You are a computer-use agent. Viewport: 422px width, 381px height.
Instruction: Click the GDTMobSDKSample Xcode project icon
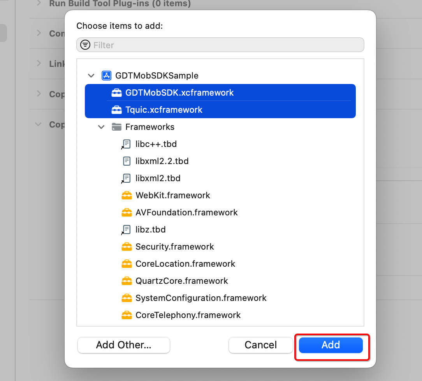coord(106,75)
